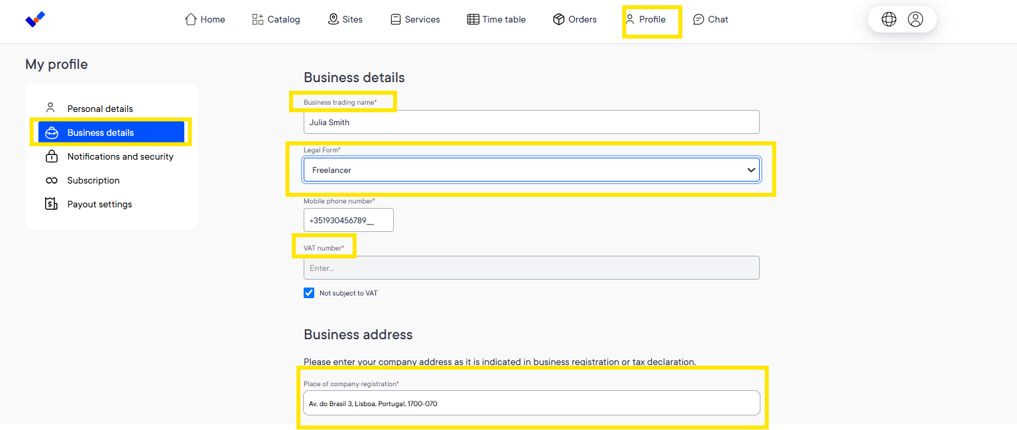Click the Services list icon
The width and height of the screenshot is (1017, 430).
[396, 19]
